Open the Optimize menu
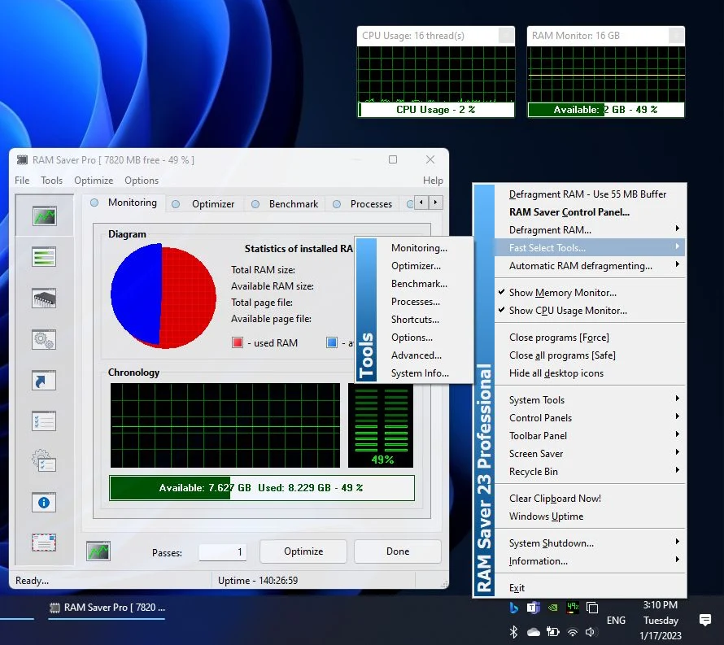Screen dimensions: 724x645 [94, 181]
